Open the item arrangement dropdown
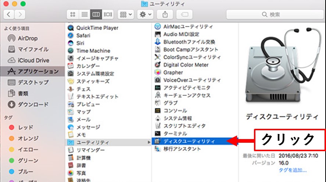Viewport: 326px width, 182px height. pos(126,15)
